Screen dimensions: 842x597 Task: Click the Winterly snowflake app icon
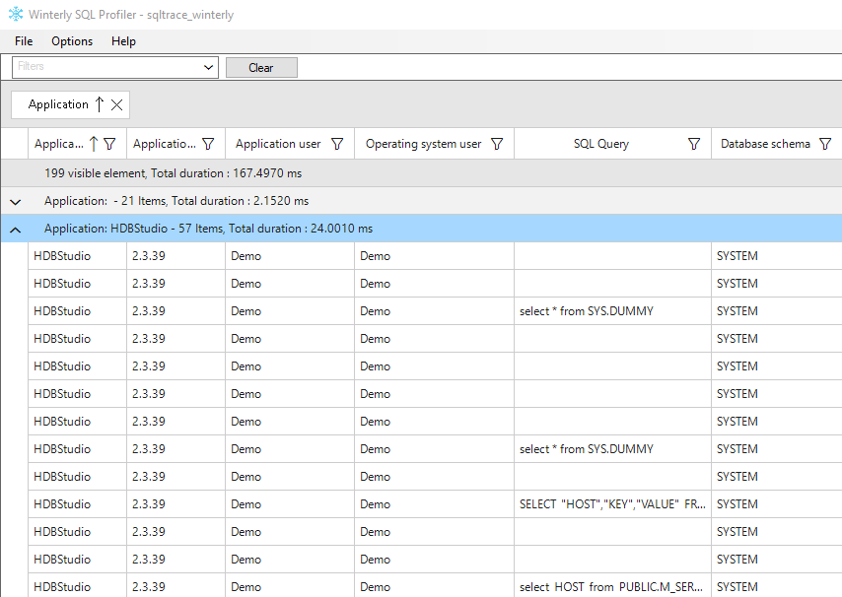click(x=16, y=14)
